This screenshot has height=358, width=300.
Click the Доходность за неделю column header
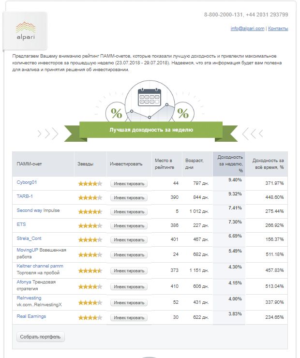[x=229, y=164]
